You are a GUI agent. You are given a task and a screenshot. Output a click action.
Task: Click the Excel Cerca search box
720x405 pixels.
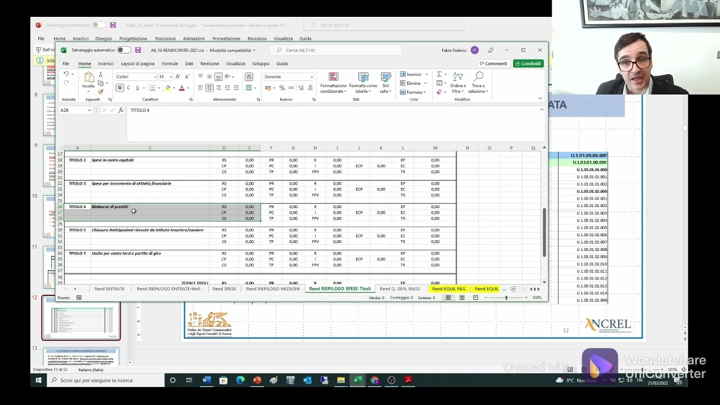(x=336, y=50)
